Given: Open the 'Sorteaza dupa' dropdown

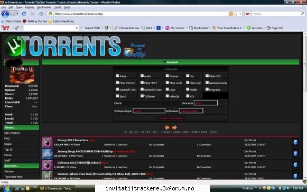Looking at the screenshot, I should (x=149, y=111).
